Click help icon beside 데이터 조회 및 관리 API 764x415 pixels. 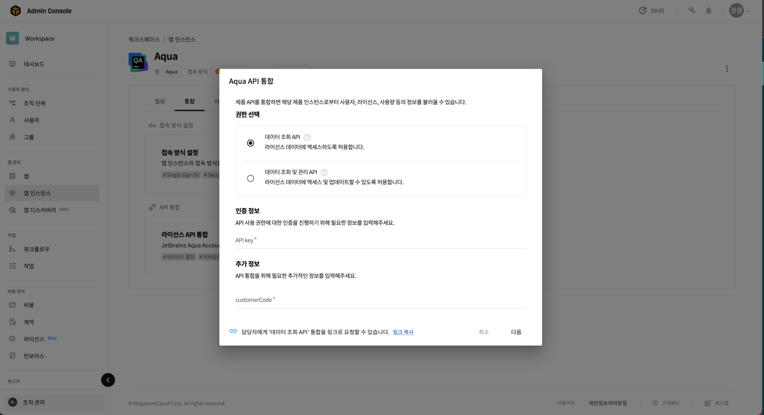click(324, 172)
